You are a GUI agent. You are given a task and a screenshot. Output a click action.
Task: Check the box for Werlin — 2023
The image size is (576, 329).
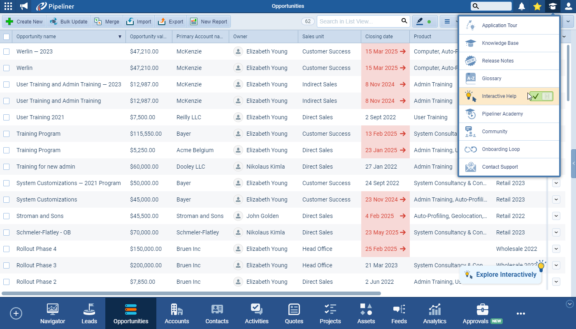(7, 51)
